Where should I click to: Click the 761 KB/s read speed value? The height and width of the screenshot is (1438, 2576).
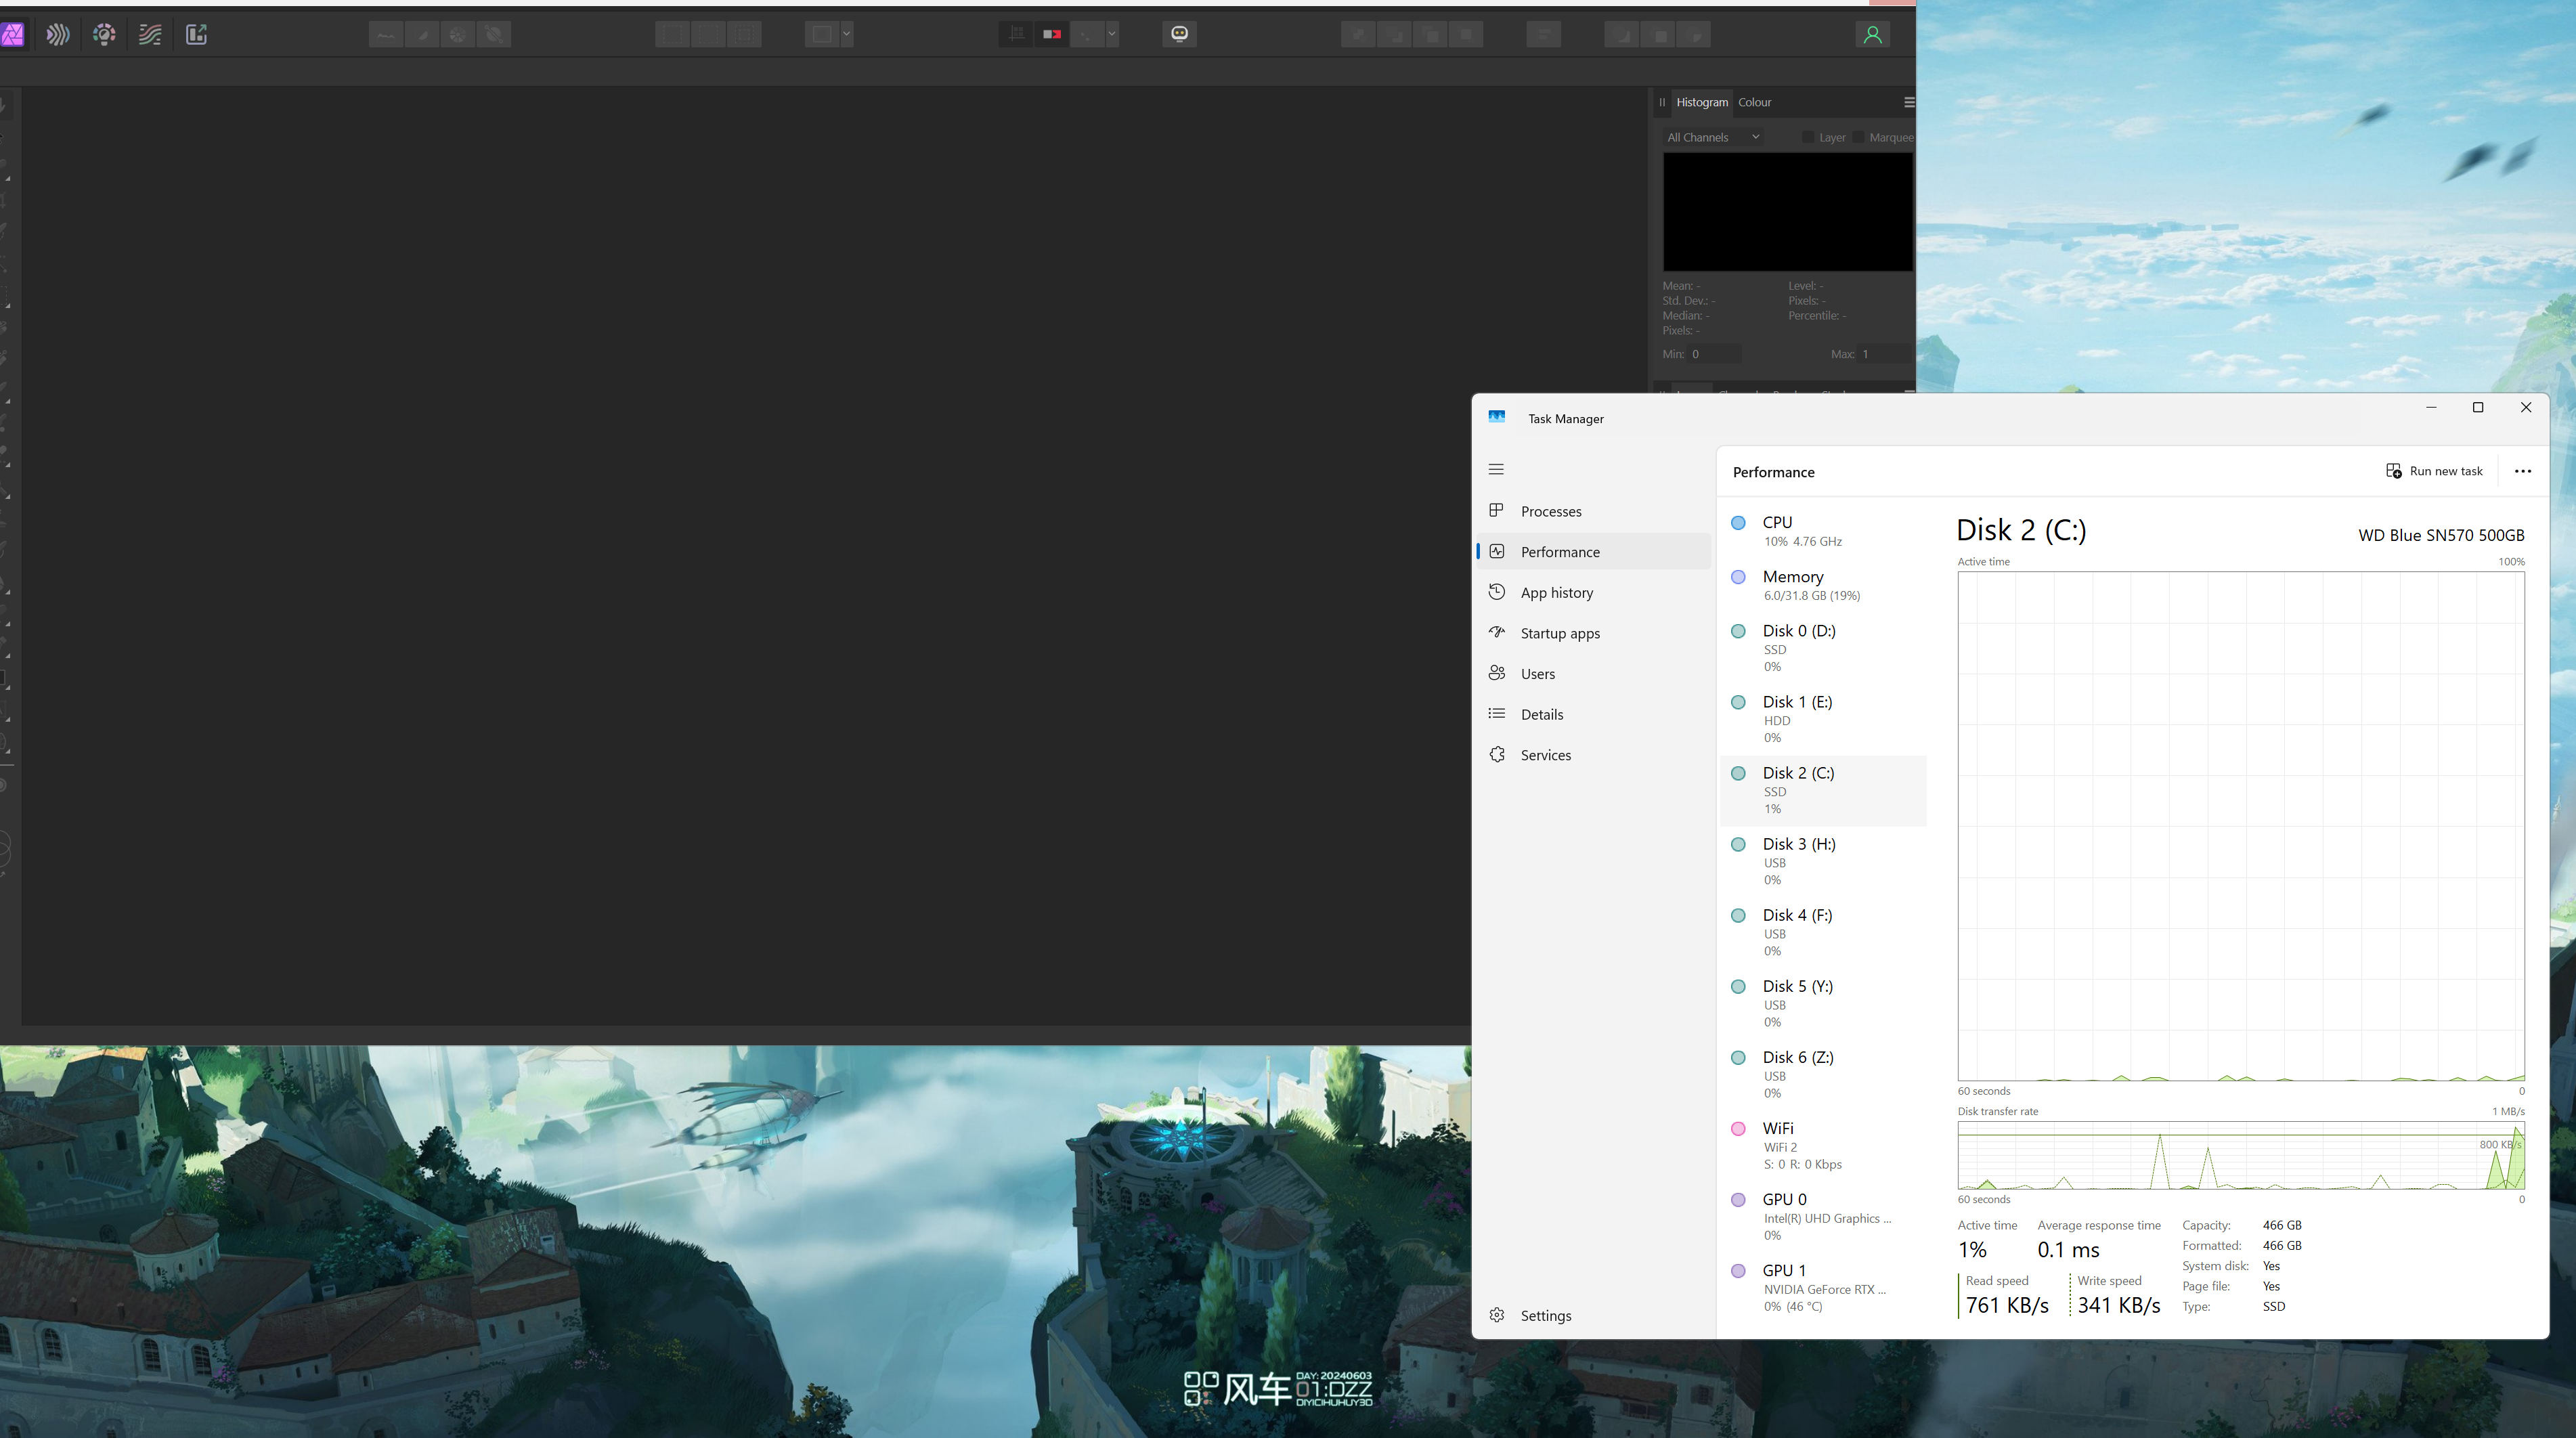2007,1305
